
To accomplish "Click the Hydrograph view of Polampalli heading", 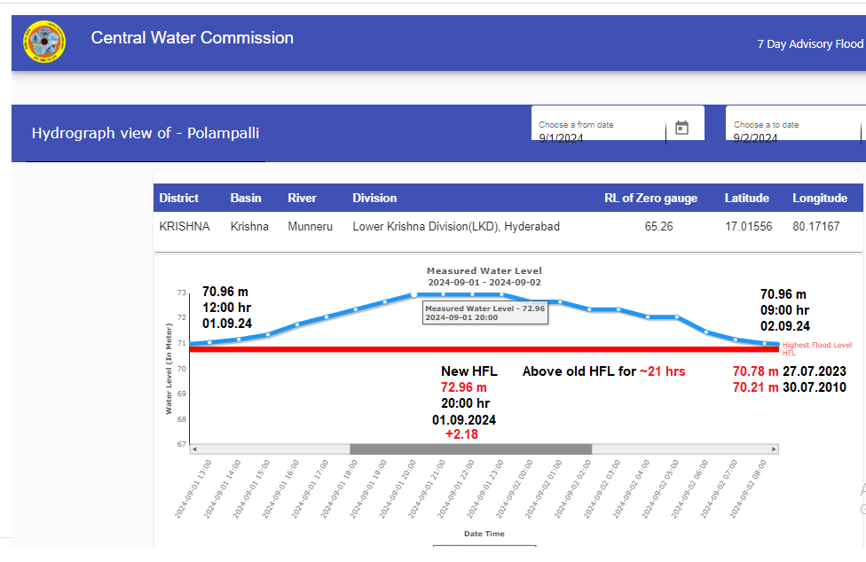I will click(146, 133).
